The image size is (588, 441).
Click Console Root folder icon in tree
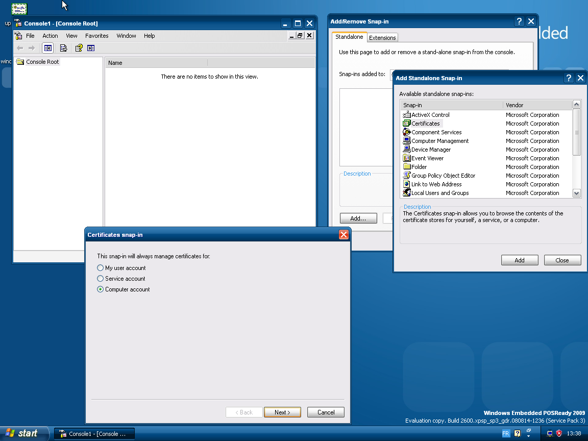pos(20,61)
